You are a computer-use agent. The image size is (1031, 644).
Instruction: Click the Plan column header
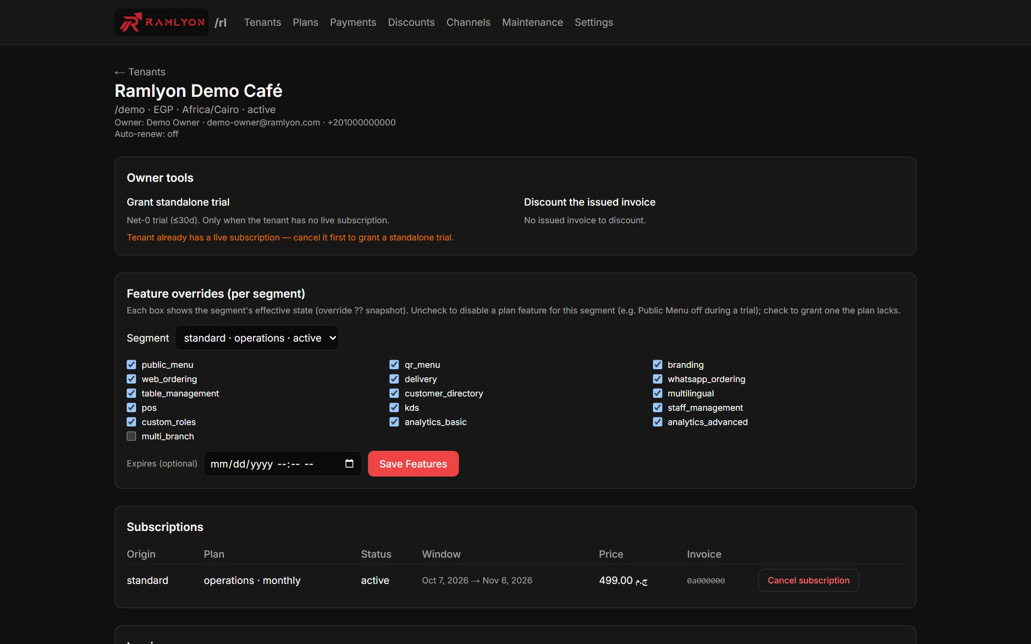tap(214, 554)
